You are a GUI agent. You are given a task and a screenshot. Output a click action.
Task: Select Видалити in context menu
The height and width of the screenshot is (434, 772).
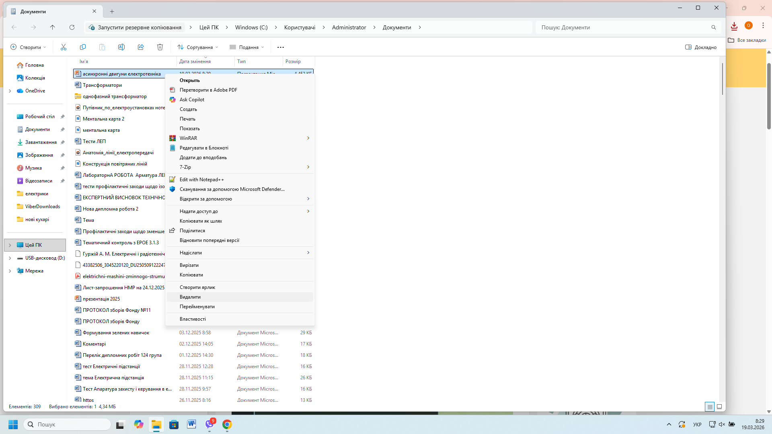(190, 297)
